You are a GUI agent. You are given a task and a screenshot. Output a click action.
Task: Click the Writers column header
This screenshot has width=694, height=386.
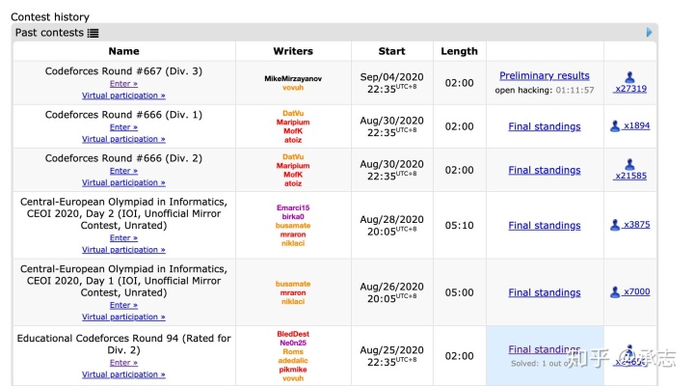[293, 51]
